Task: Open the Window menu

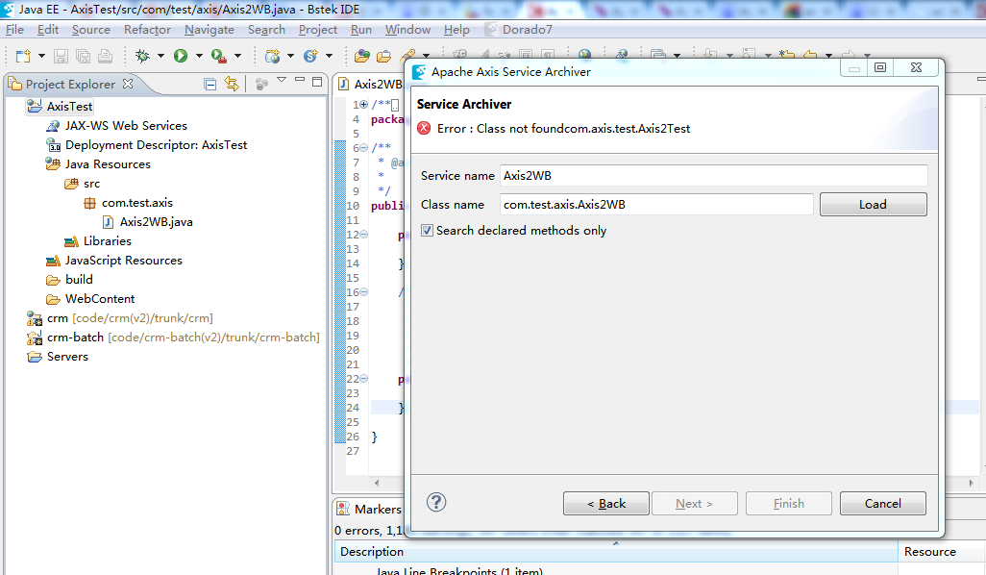Action: [407, 30]
